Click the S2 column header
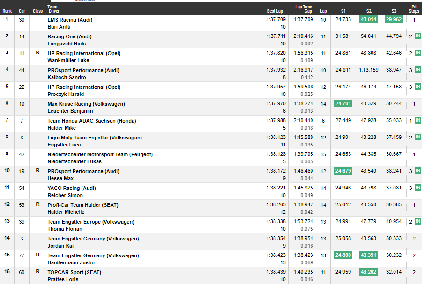Image resolution: width=424 pixels, height=284 pixels. click(x=369, y=11)
